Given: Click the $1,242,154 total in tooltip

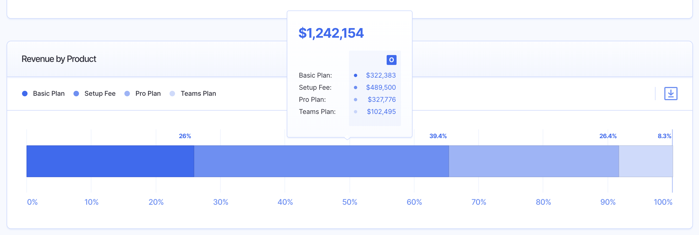Looking at the screenshot, I should coord(331,33).
